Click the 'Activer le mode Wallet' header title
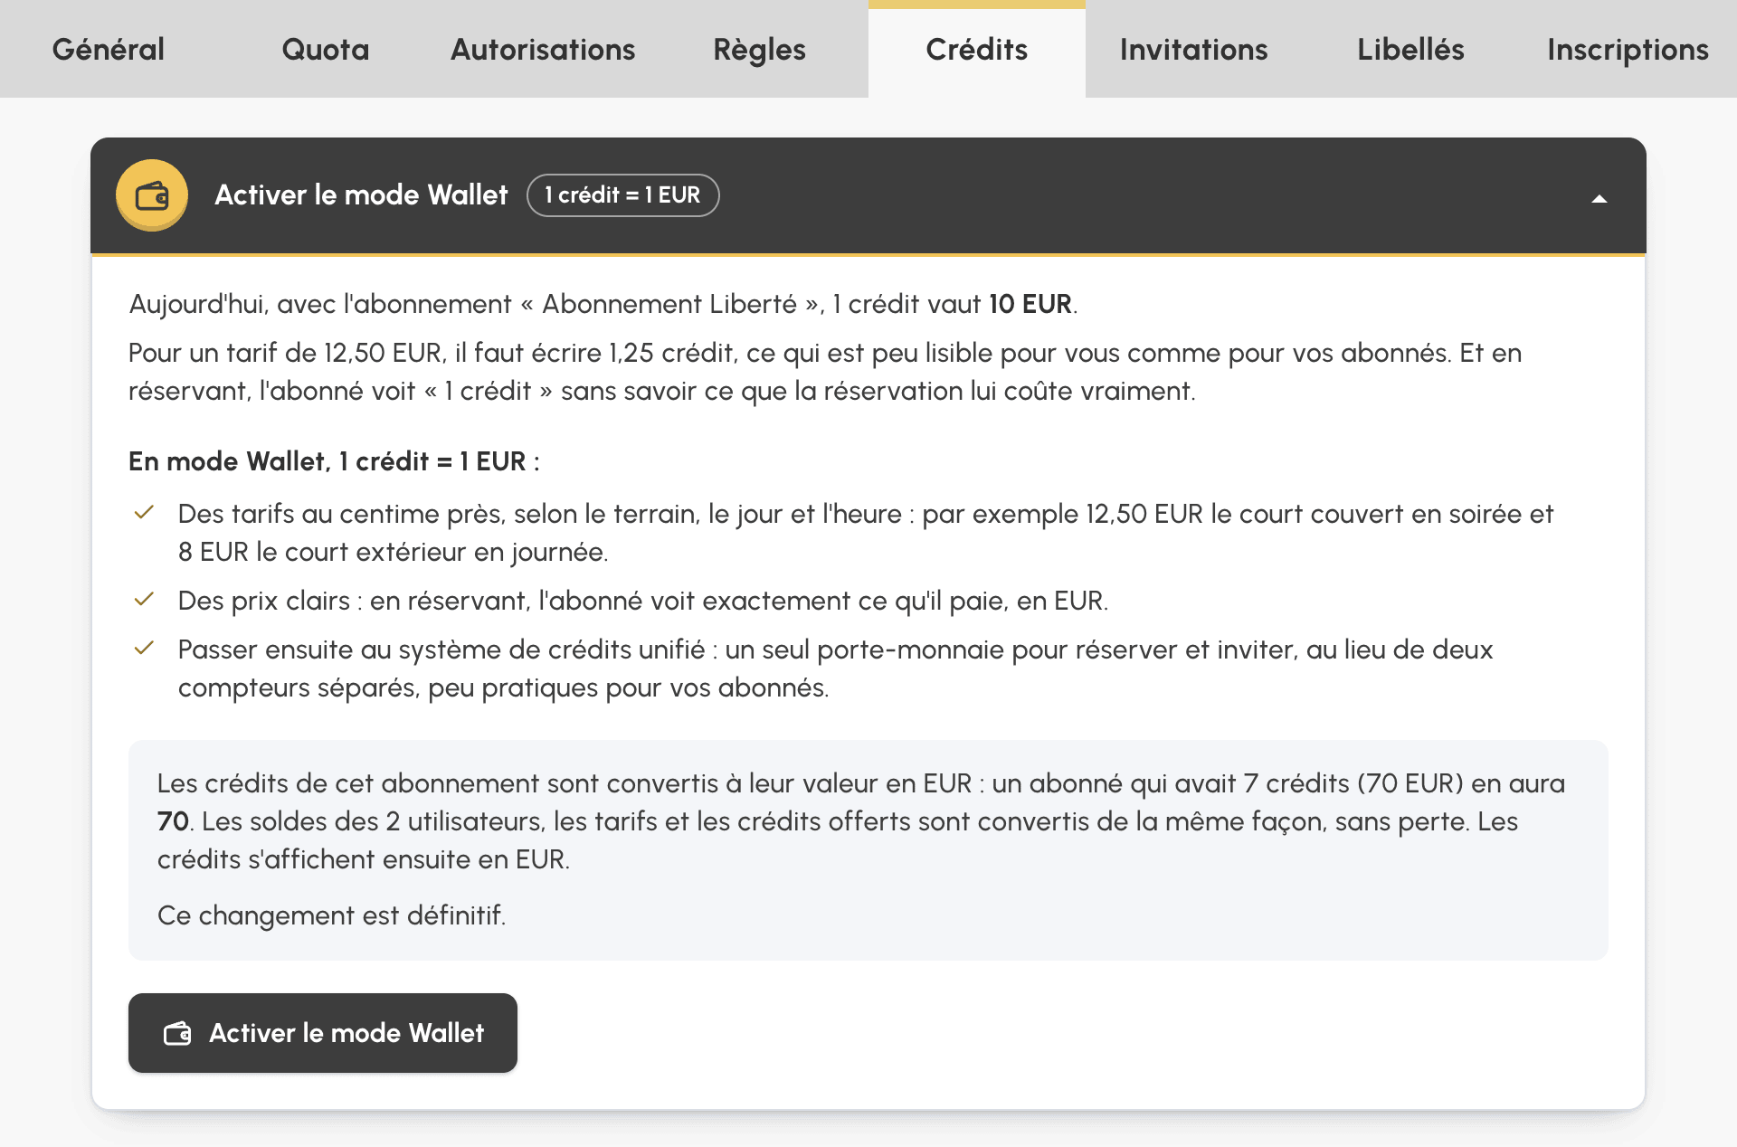Screen dimensions: 1737x1147 pyautogui.click(x=361, y=194)
